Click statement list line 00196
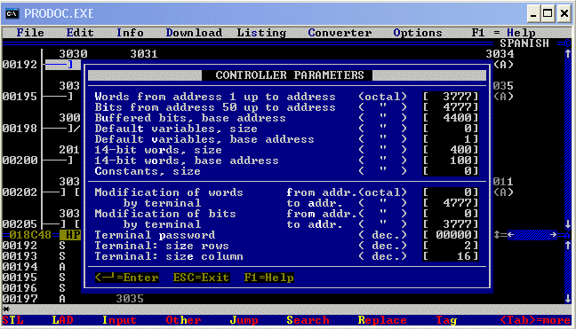This screenshot has width=576, height=329. click(x=20, y=287)
